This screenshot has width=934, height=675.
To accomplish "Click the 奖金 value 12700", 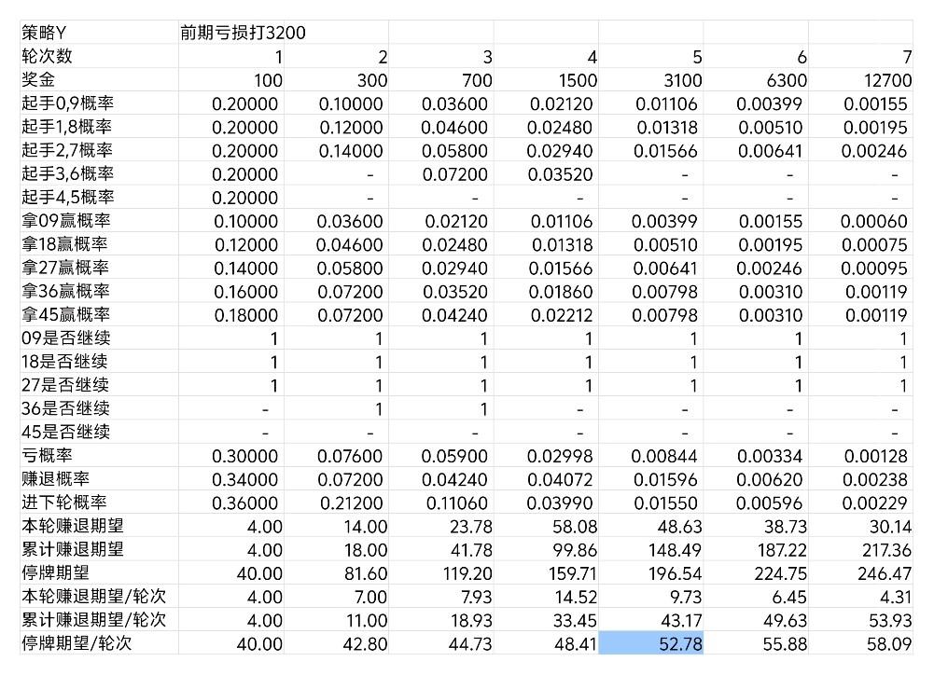I will pos(887,80).
